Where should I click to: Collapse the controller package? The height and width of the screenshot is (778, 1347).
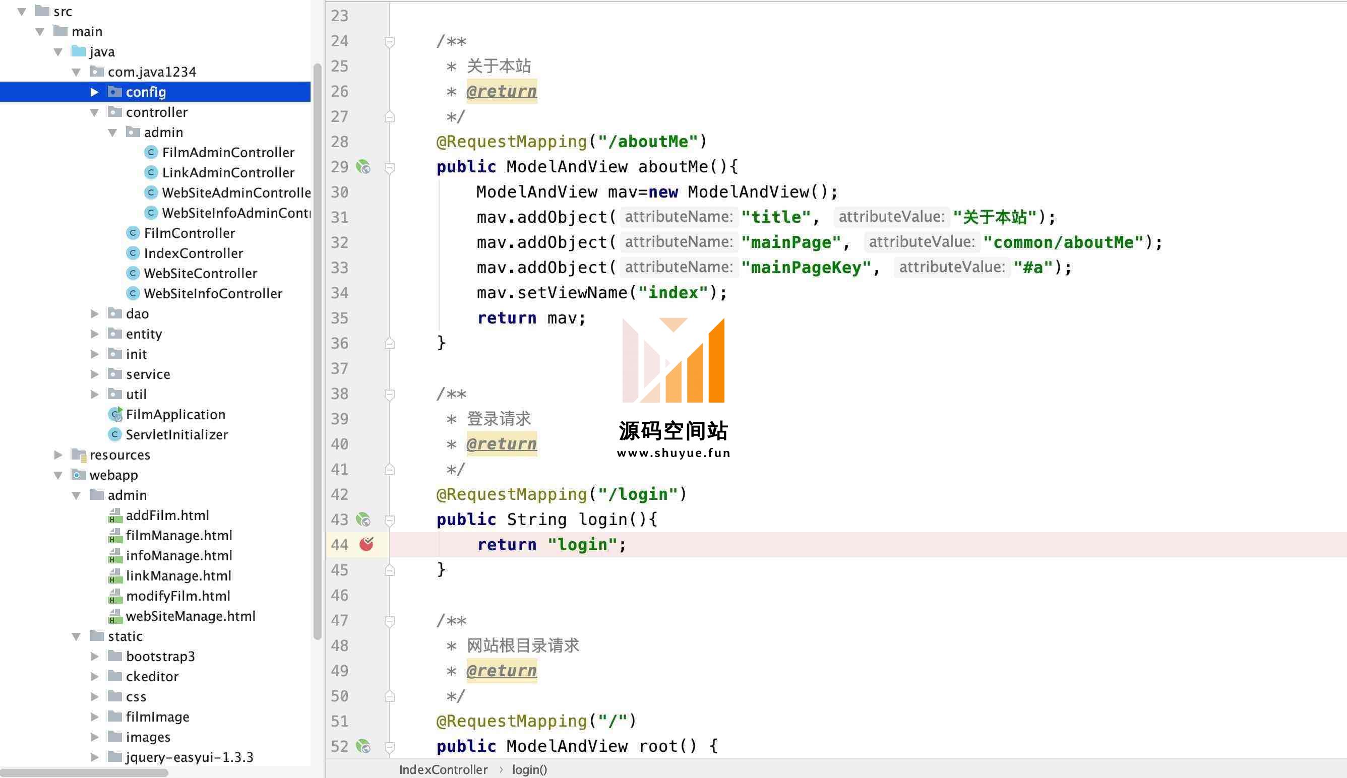tap(95, 112)
